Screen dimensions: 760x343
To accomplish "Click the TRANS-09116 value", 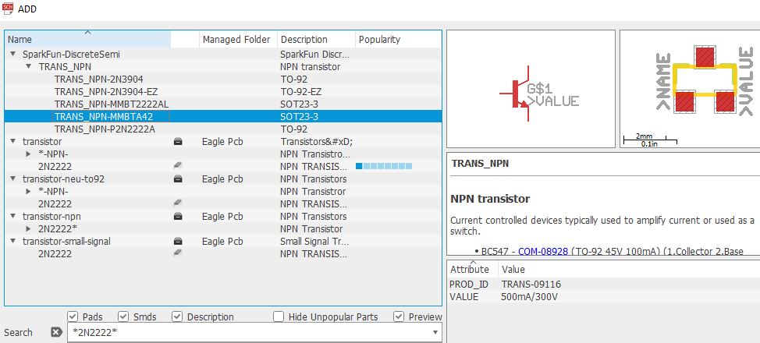I will [x=531, y=284].
